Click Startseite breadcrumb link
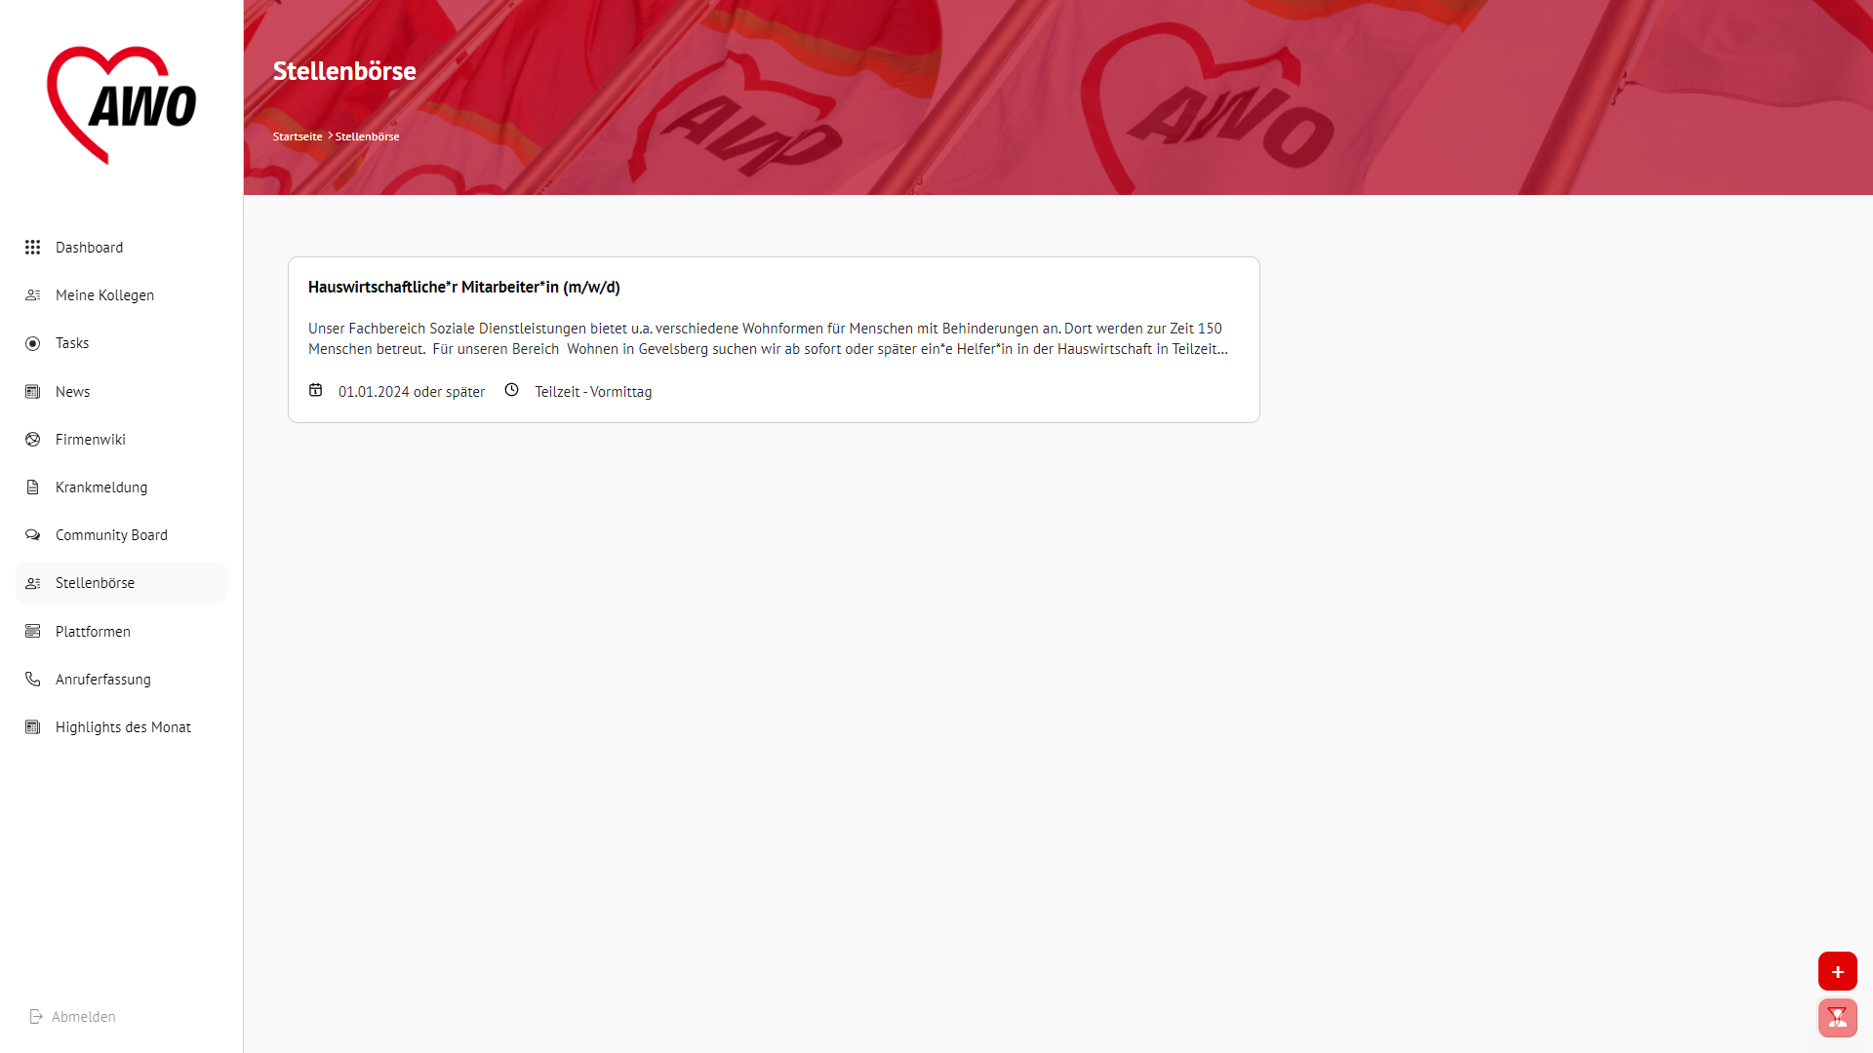 (x=298, y=136)
